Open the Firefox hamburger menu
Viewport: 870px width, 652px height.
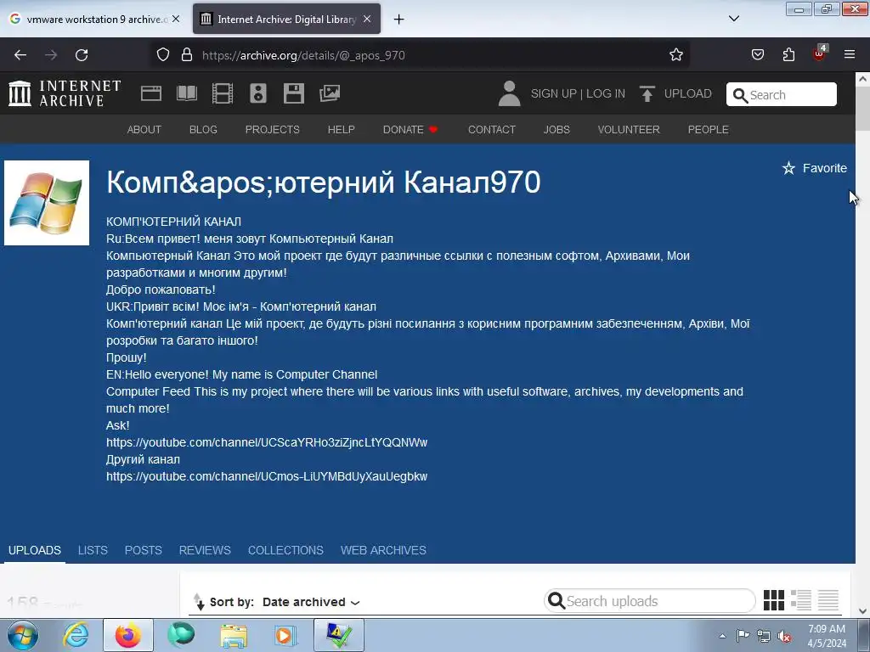(850, 54)
